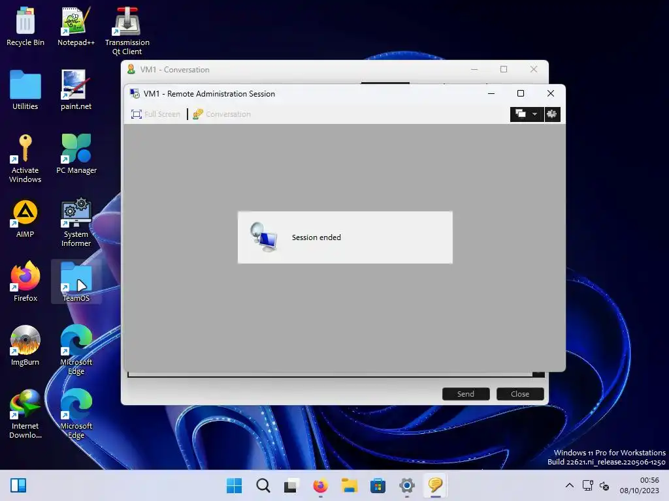Launch Internet Download Manager shortcut

point(25,414)
